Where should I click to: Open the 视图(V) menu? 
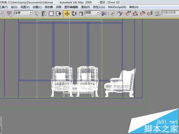25,7
